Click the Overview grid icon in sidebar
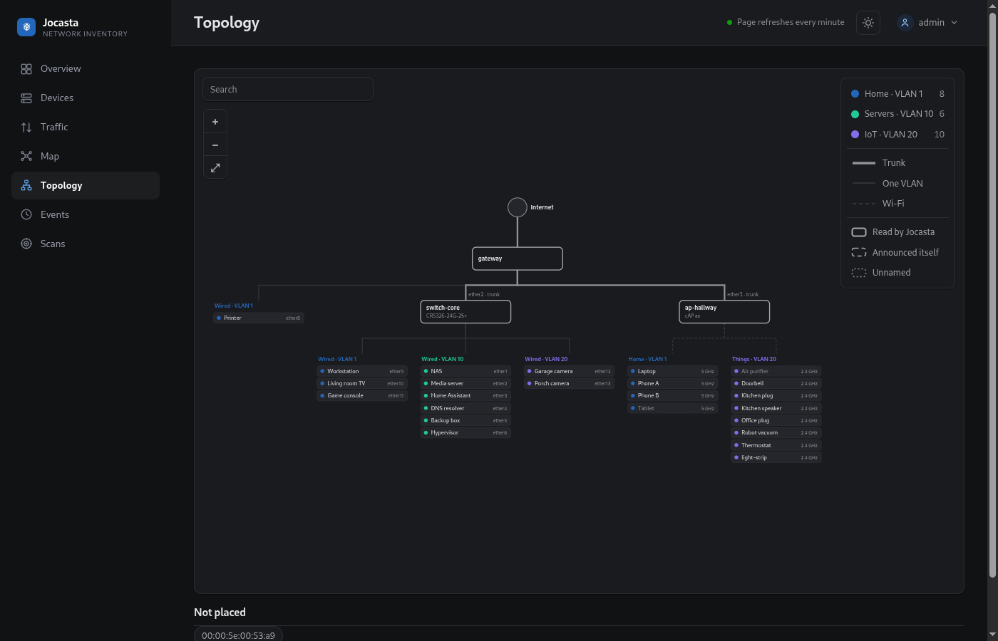 point(26,69)
